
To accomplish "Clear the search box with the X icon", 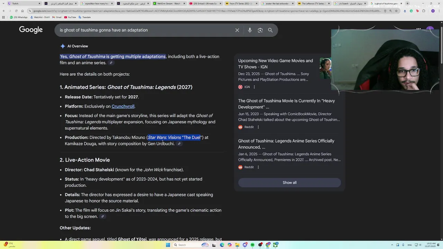I will (237, 30).
